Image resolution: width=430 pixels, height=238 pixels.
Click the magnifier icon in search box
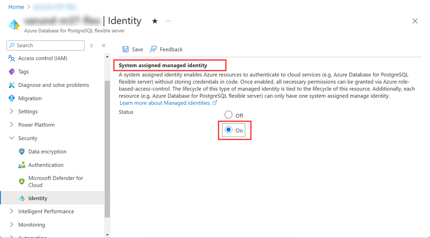click(12, 46)
